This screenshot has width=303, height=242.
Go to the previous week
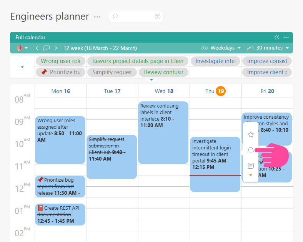pyautogui.click(x=37, y=48)
